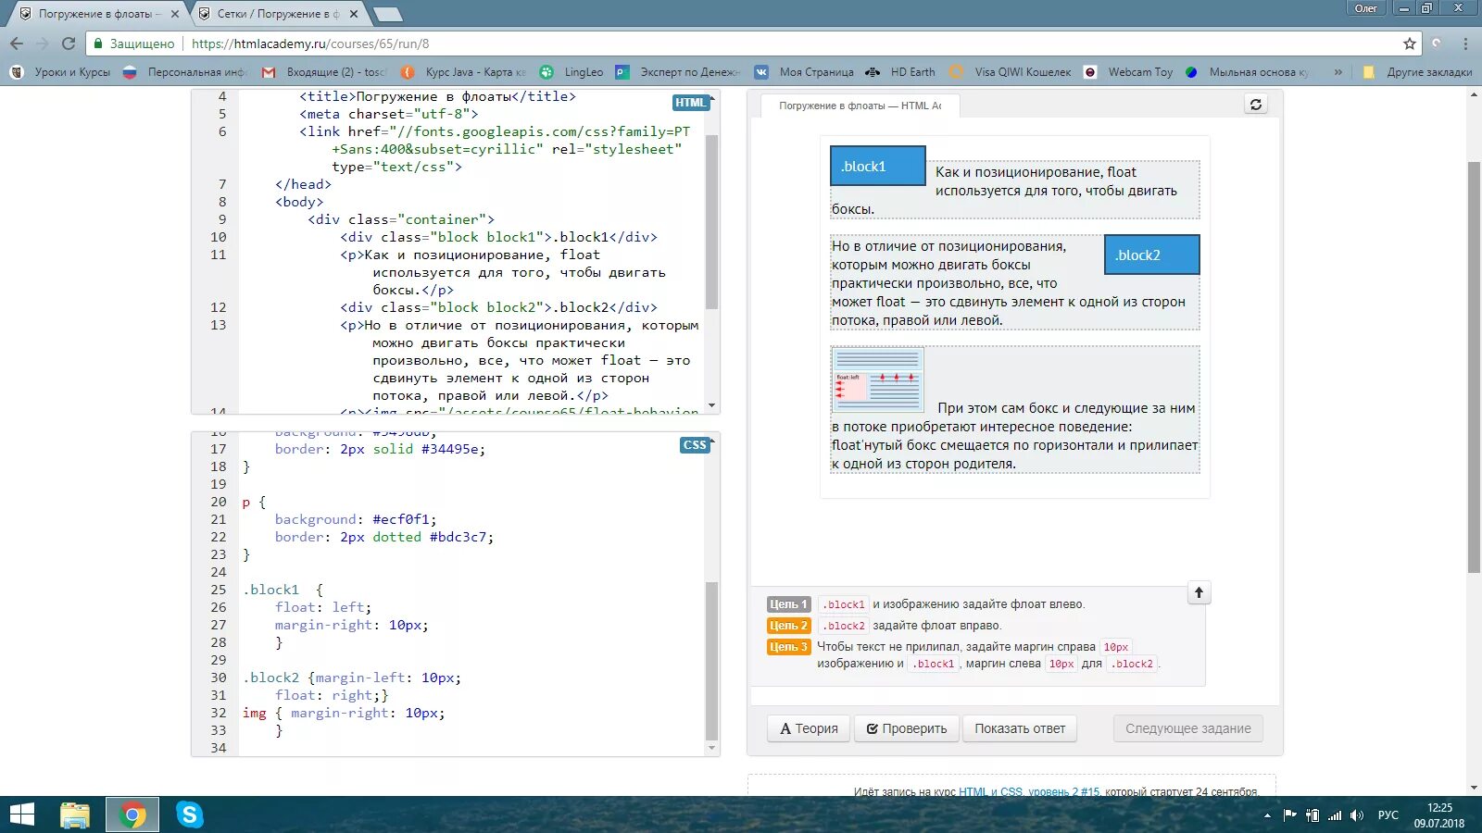The image size is (1482, 833).
Task: Place cursor on CSS line float: left
Action: (x=322, y=607)
